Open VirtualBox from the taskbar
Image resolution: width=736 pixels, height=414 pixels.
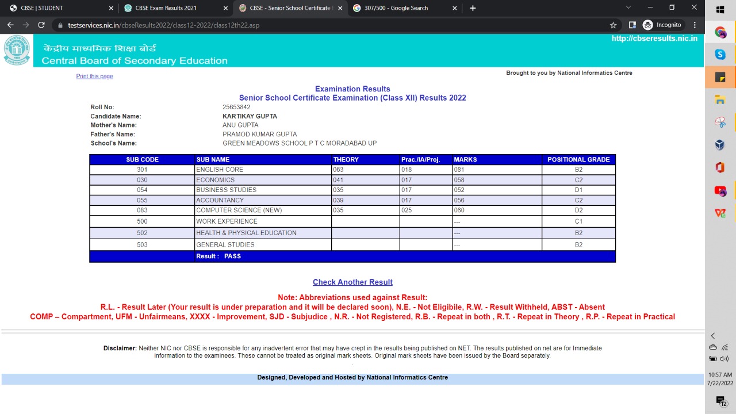pyautogui.click(x=720, y=145)
